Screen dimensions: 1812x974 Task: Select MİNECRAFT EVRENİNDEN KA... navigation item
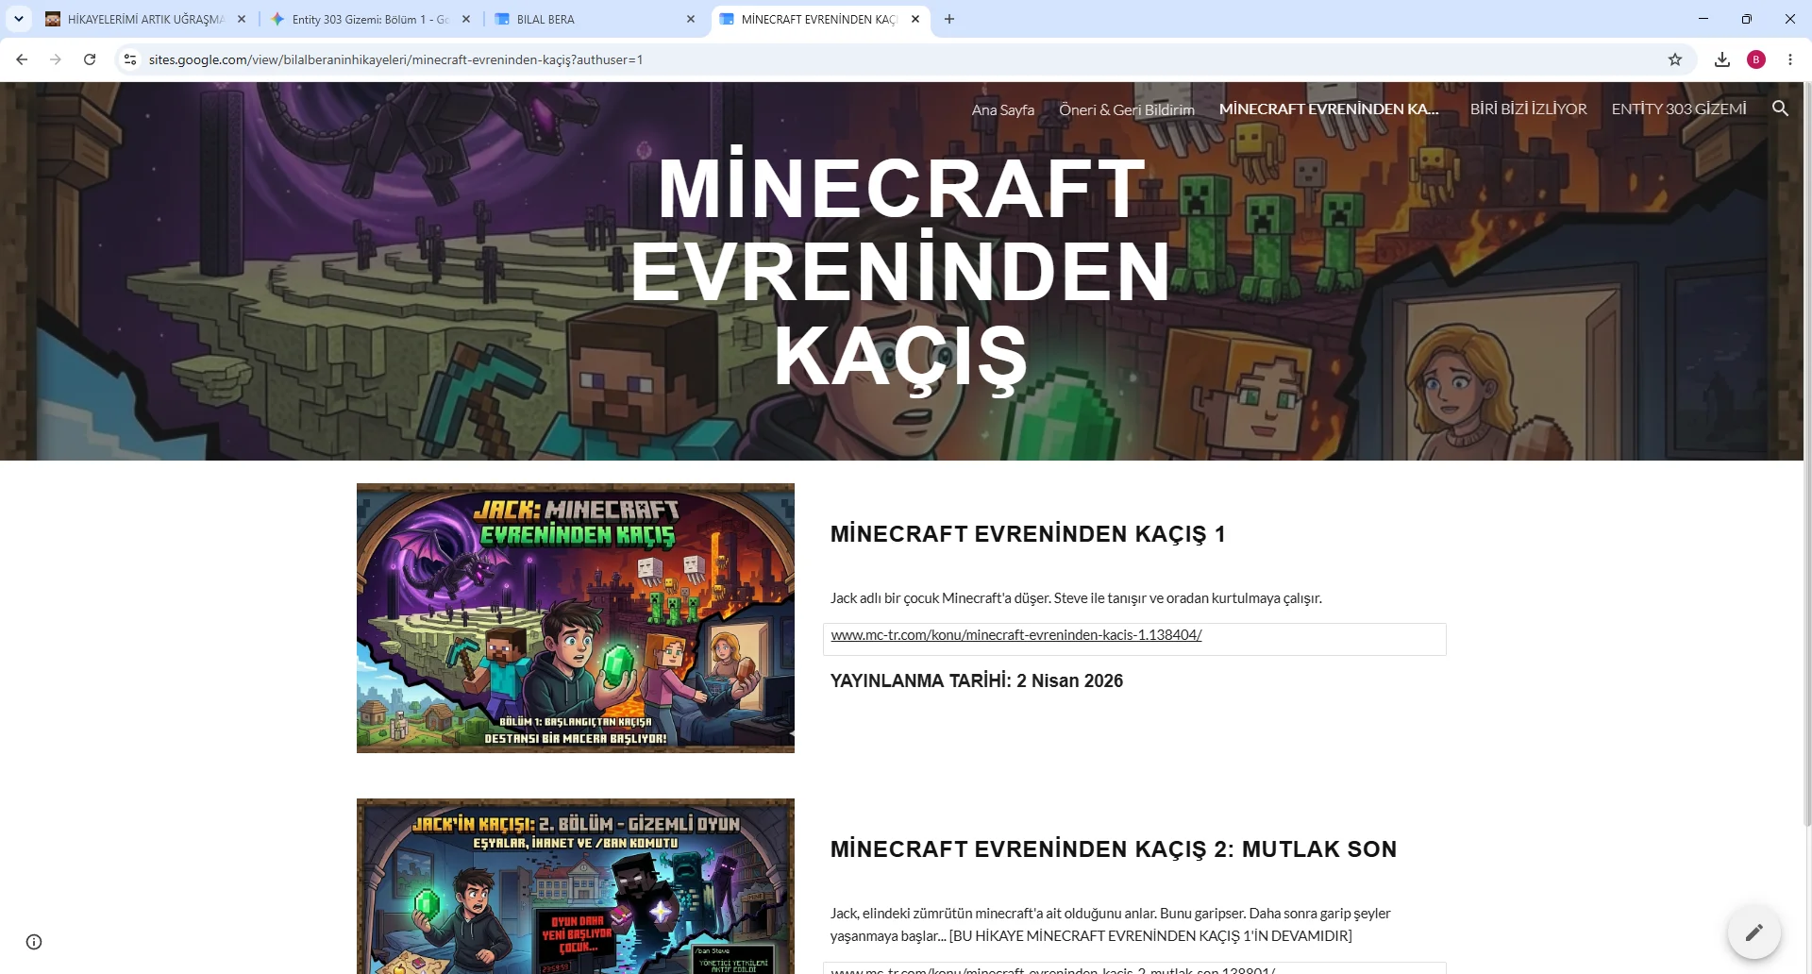[1329, 109]
